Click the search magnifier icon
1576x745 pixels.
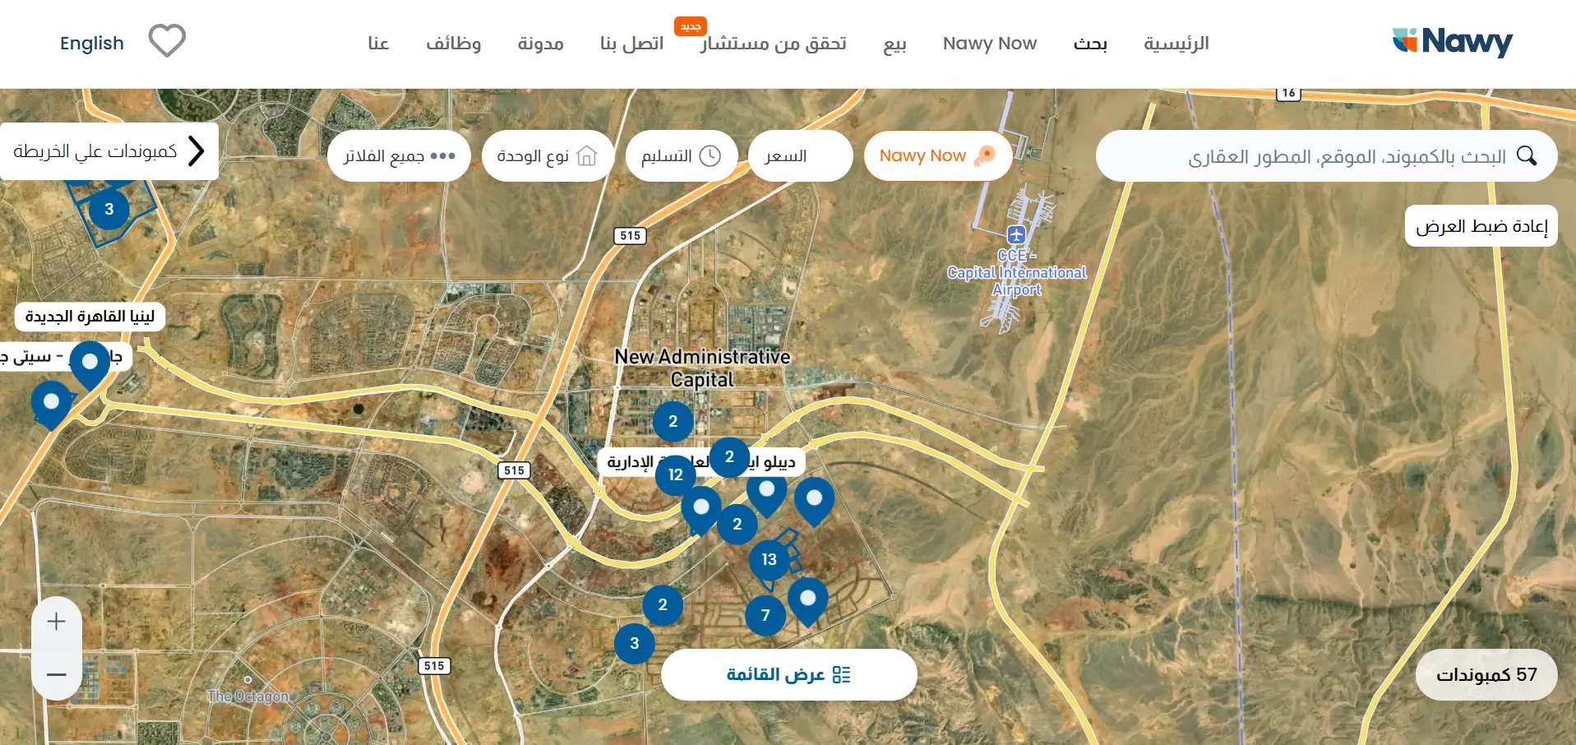click(1527, 155)
